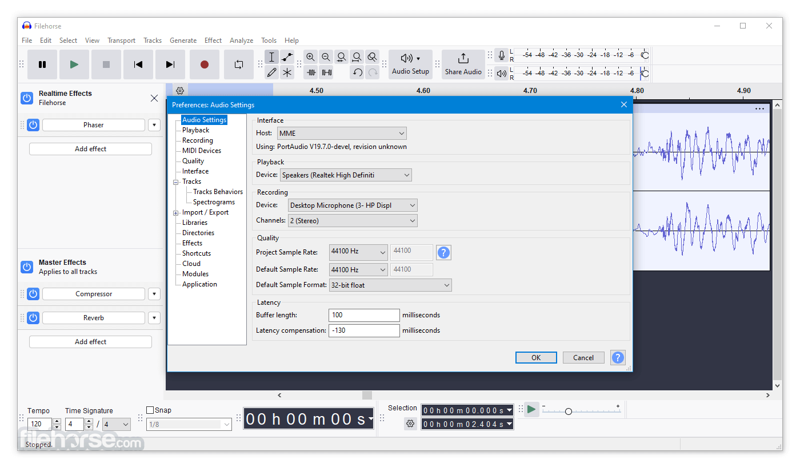The width and height of the screenshot is (800, 468).
Task: Toggle the Loop button
Action: [x=239, y=64]
